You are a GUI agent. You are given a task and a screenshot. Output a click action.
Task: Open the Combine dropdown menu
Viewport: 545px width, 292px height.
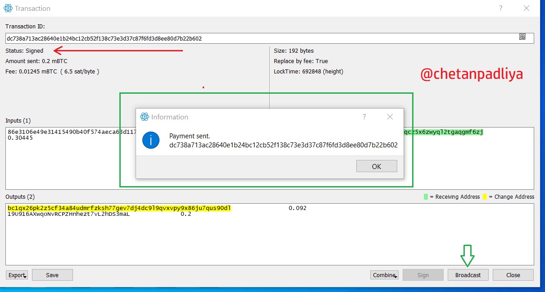point(385,275)
